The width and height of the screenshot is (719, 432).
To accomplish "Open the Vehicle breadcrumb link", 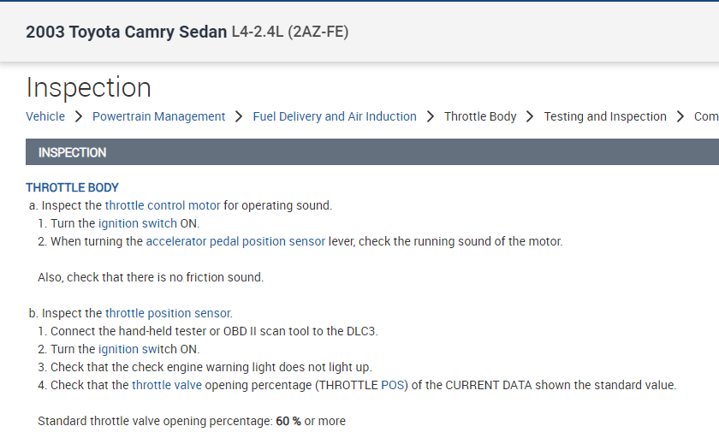I will (x=45, y=116).
